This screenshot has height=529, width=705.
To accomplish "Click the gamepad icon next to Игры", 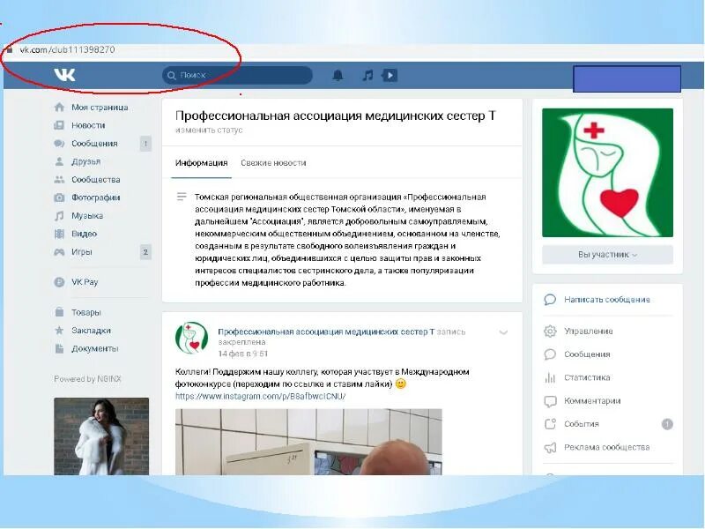I will [59, 252].
